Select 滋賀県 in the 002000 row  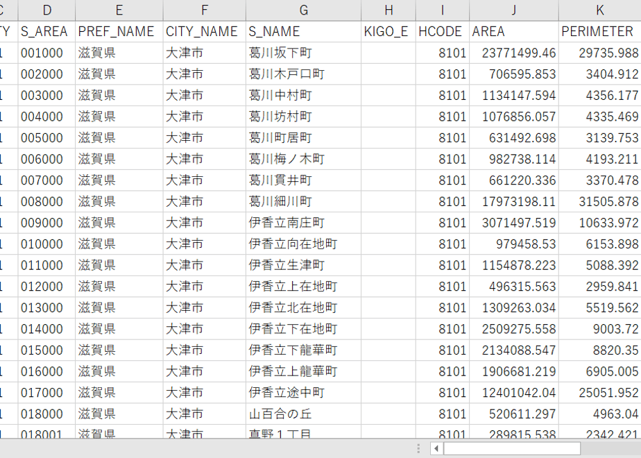(x=119, y=74)
